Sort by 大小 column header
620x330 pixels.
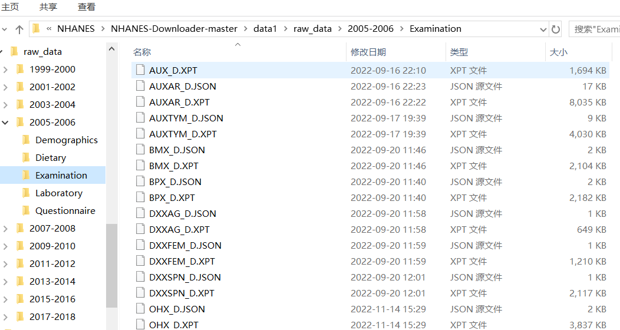pos(559,52)
